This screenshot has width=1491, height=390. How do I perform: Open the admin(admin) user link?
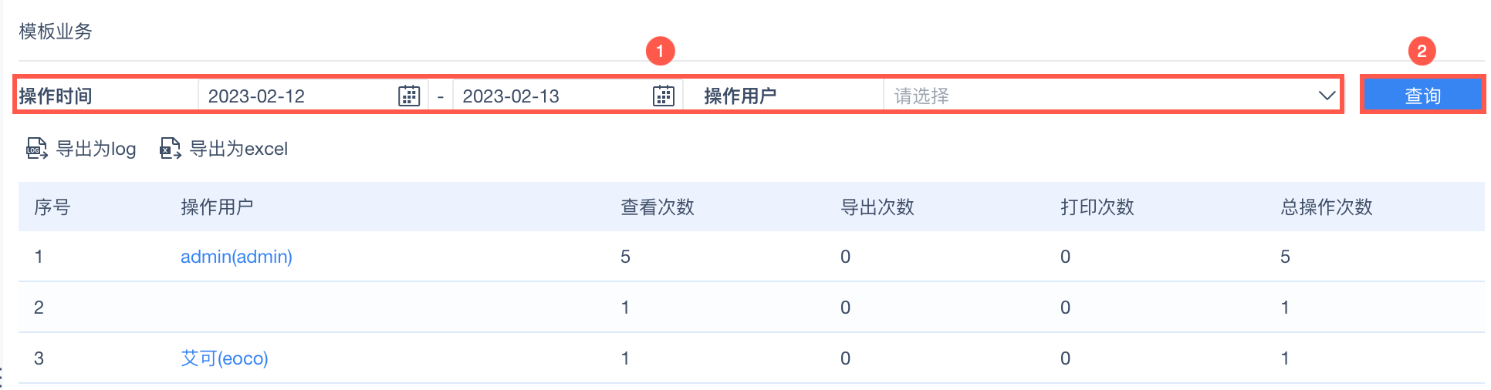click(x=236, y=257)
